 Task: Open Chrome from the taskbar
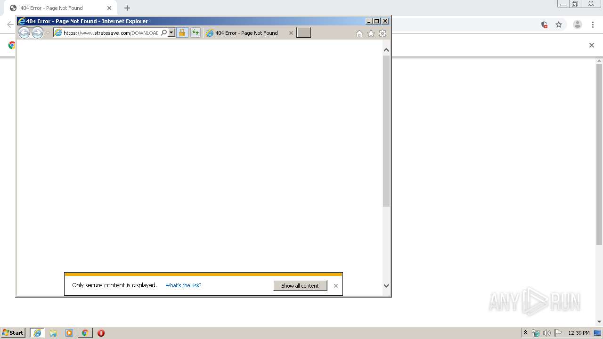(x=85, y=333)
